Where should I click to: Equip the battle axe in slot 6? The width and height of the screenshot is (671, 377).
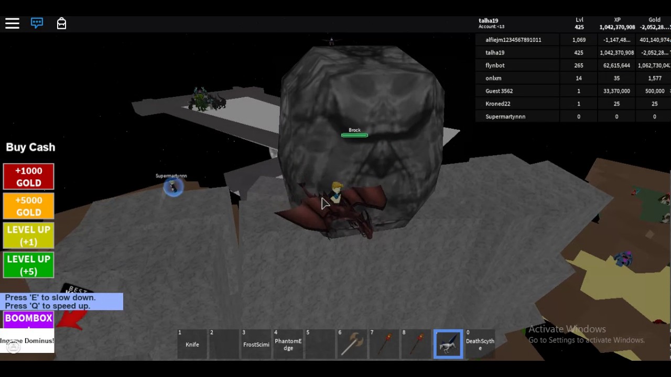(352, 344)
